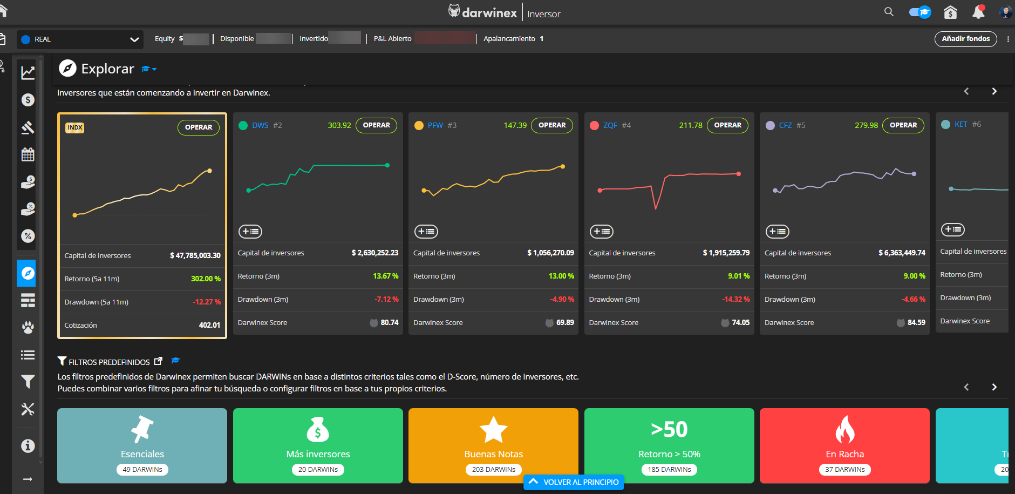
Task: Open the wrench tools sidebar icon
Action: pos(28,409)
